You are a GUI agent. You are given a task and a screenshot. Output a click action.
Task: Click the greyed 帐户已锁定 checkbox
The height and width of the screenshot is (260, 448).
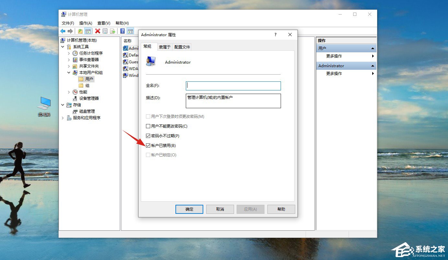[148, 155]
